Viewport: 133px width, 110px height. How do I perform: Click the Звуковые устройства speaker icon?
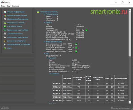click(5, 41)
